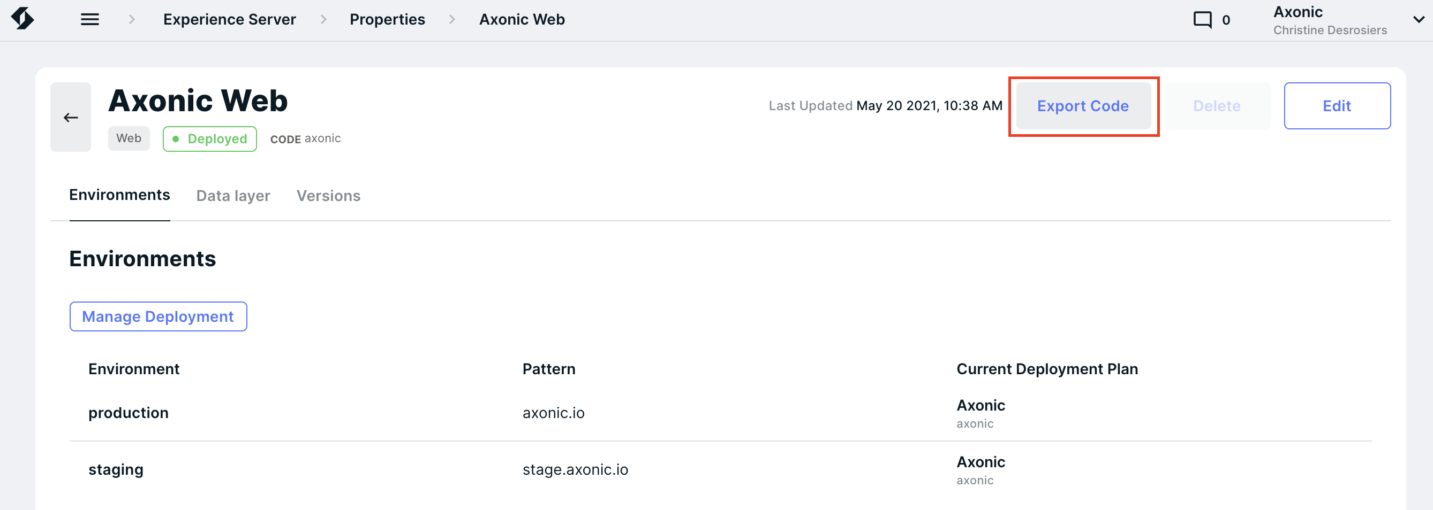This screenshot has width=1433, height=510.
Task: Click the comment count 0
Action: coord(1226,20)
